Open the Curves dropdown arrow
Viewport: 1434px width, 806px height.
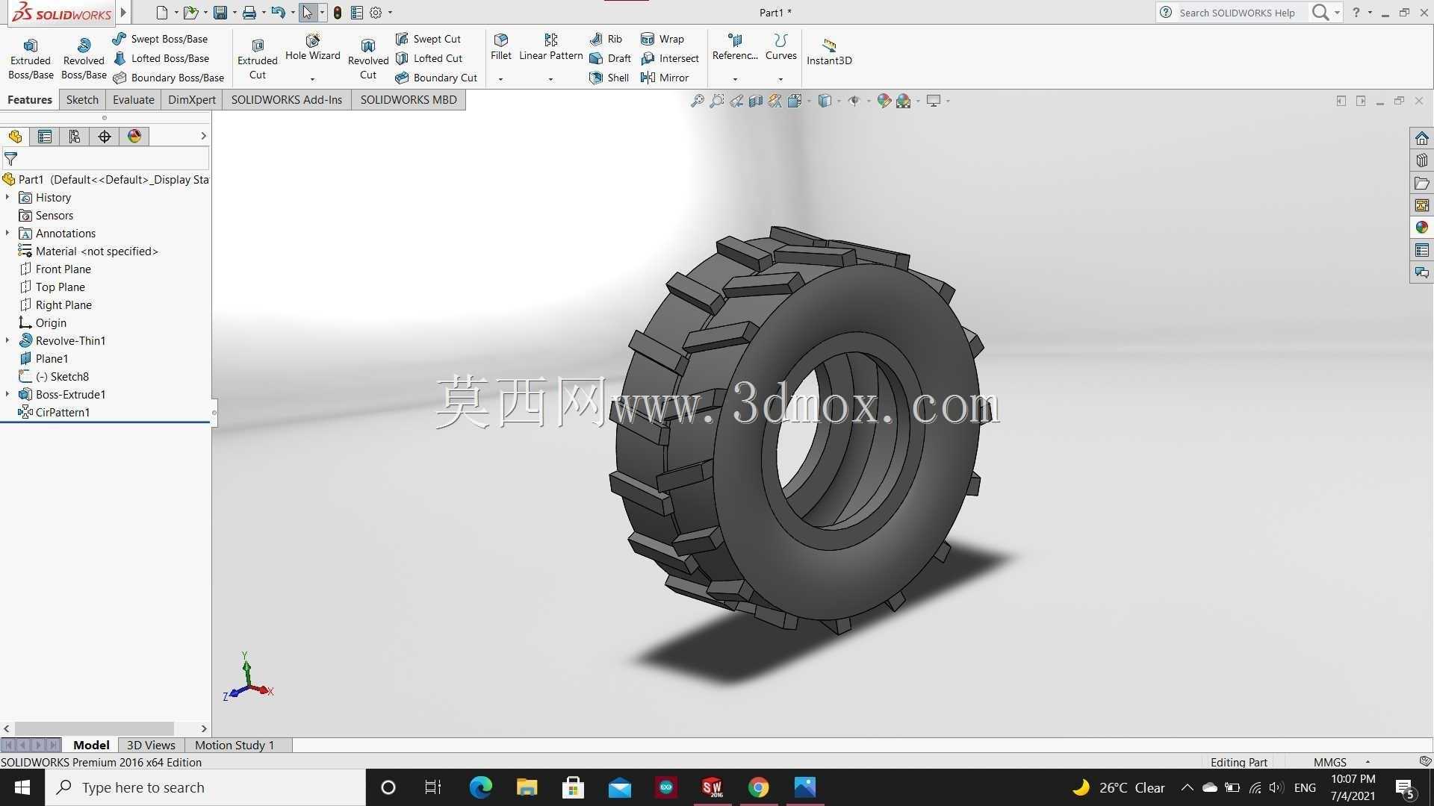pos(780,79)
